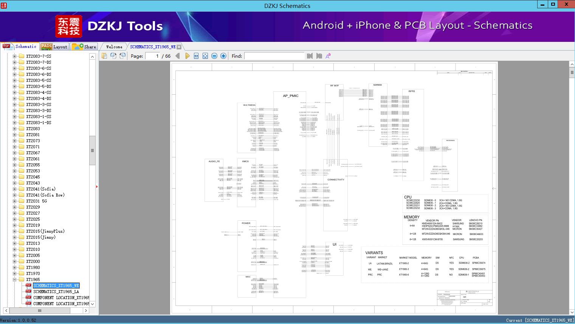The image size is (575, 324).
Task: Click the tree horizontal scroll right arrow
Action: (x=86, y=310)
